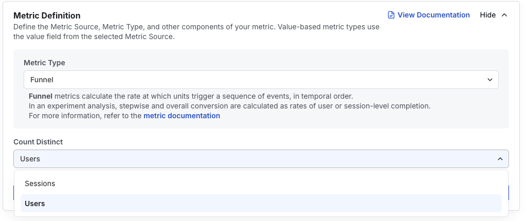Image resolution: width=527 pixels, height=221 pixels.
Task: Click the dark button edge at right of list
Action: [508, 193]
